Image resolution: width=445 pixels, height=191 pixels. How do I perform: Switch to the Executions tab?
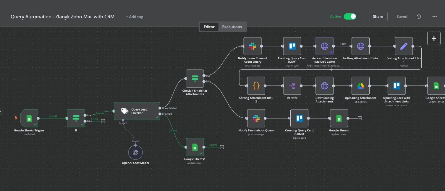point(232,27)
